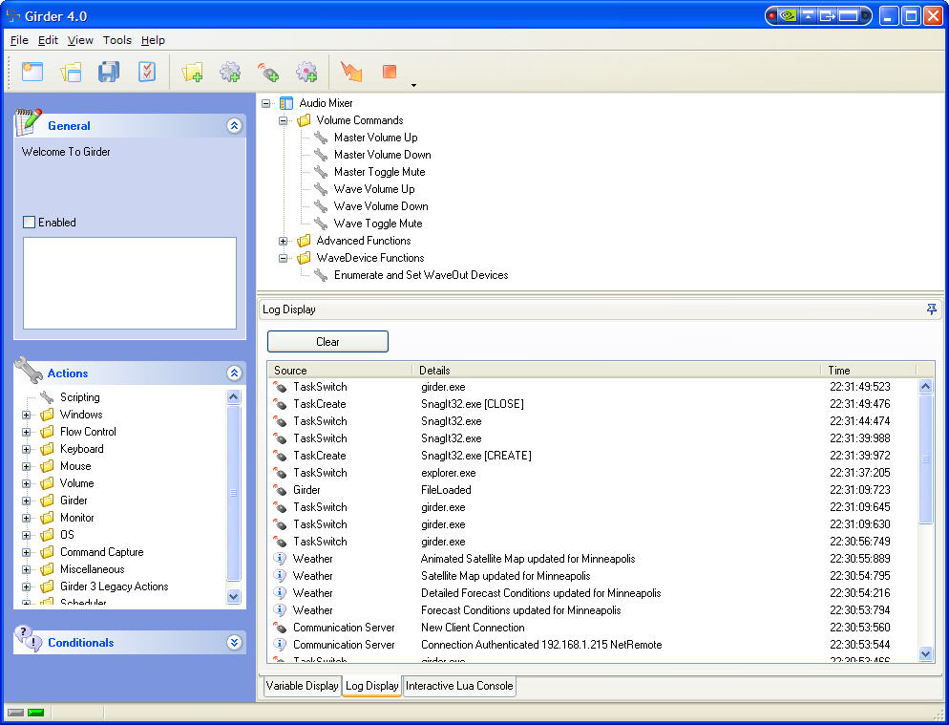Click the Audio Mixer file icon in tree

[x=286, y=103]
